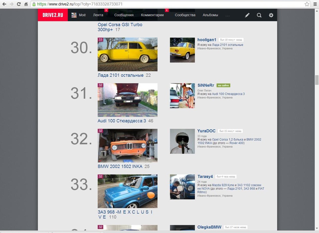Open Mazda 929 Купе link
Screen dimensions: 319x233
click(223, 185)
